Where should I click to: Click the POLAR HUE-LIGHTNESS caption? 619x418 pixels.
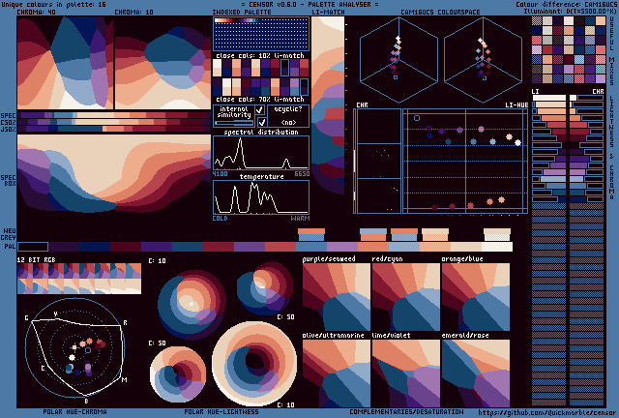click(221, 412)
